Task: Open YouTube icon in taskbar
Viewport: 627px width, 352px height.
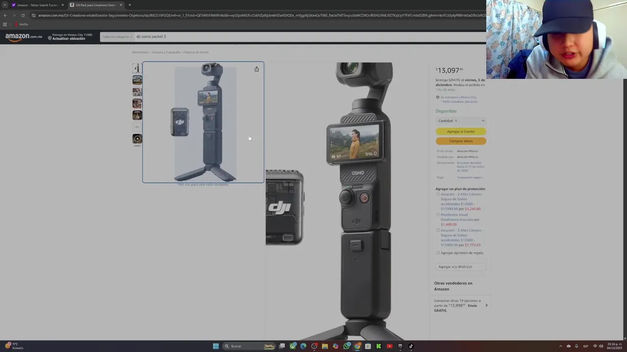Action: (x=389, y=346)
